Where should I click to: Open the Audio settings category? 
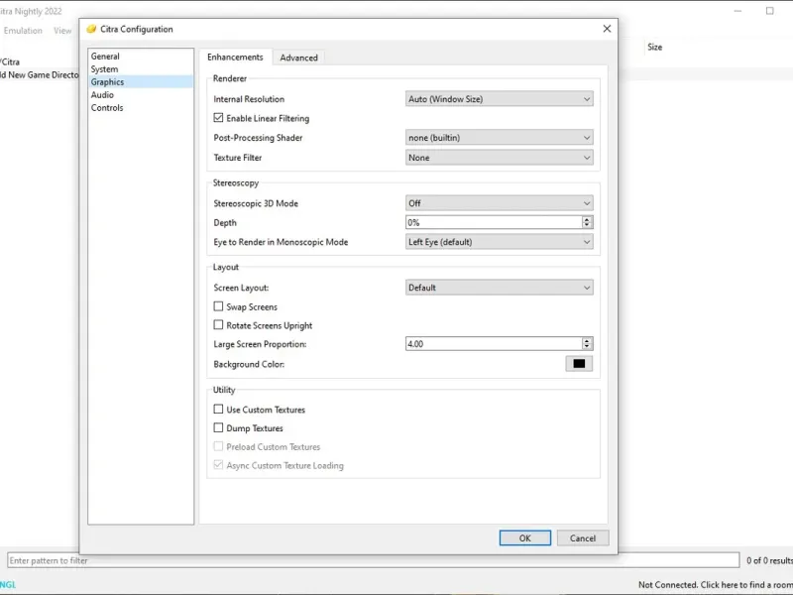(x=141, y=95)
